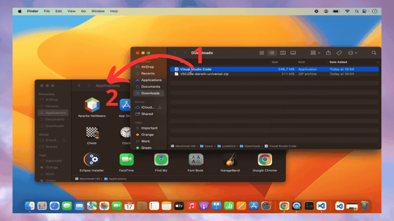Sort Downloads list by Size column
The width and height of the screenshot is (394, 221).
click(x=275, y=62)
